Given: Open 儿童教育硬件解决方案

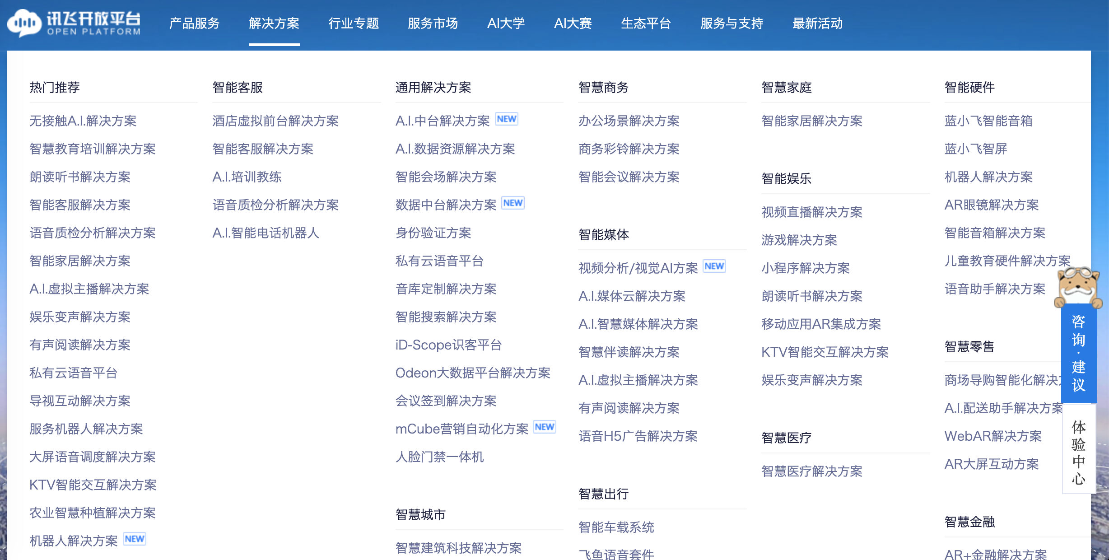Looking at the screenshot, I should (x=1008, y=261).
